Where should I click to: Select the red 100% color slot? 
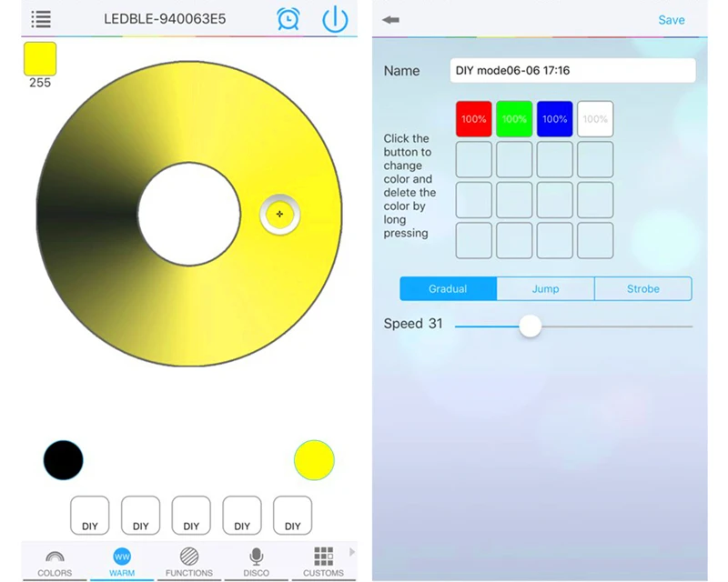(473, 119)
